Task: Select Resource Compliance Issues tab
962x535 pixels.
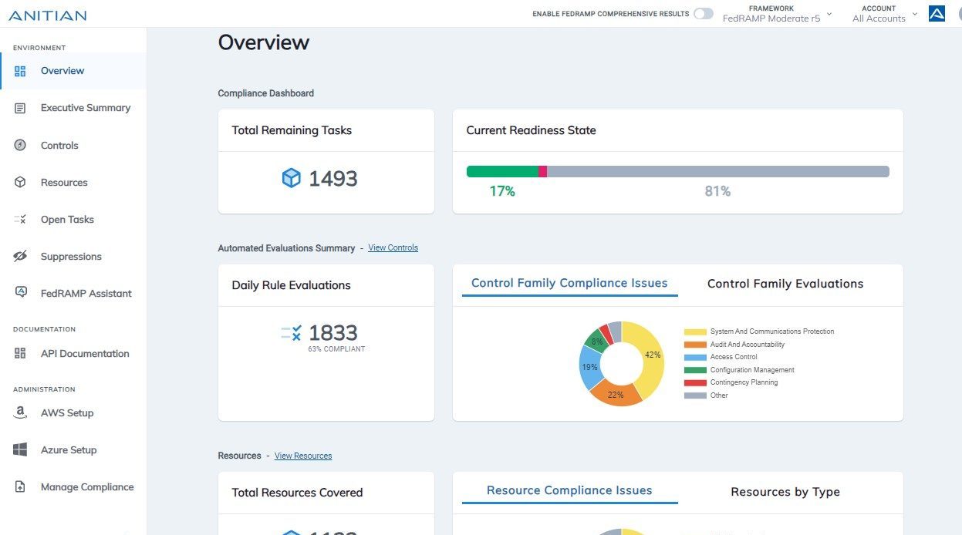Action: tap(569, 491)
